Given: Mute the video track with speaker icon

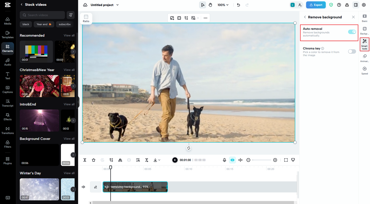Looking at the screenshot, I should pos(84,187).
